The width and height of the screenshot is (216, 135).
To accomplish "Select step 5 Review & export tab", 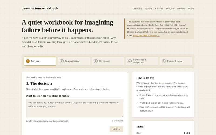I will tap(176, 61).
